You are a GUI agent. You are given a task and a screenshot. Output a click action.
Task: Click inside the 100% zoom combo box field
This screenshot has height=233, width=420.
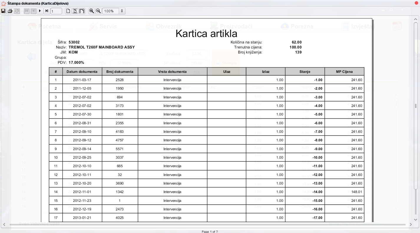[111, 11]
